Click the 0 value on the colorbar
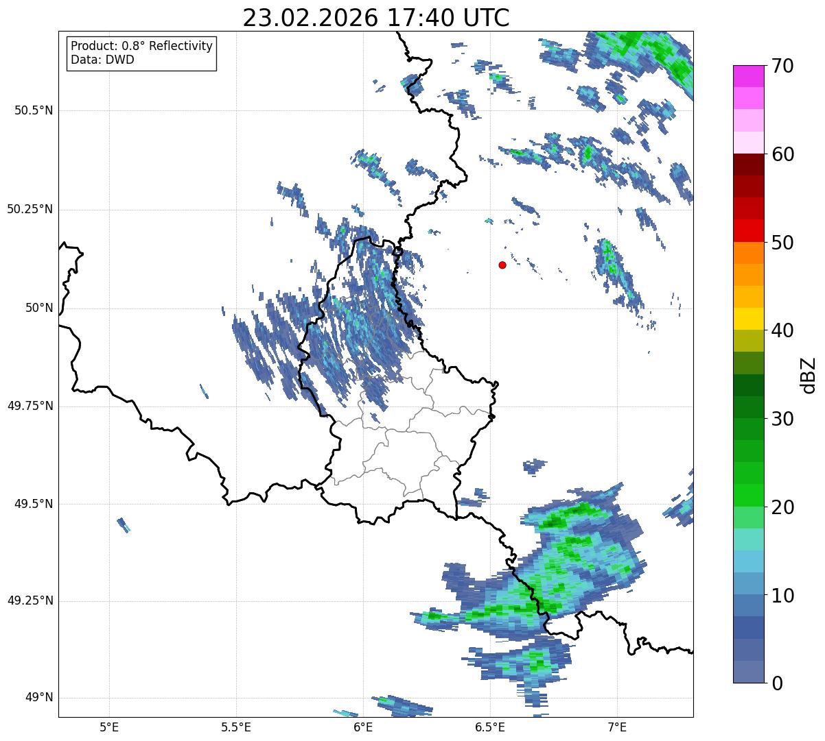The width and height of the screenshot is (825, 741). pos(777,683)
